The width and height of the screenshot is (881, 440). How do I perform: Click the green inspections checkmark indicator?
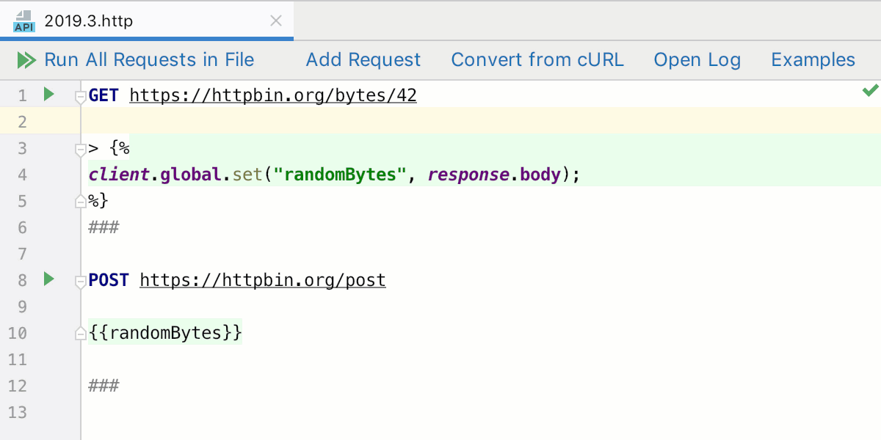870,90
